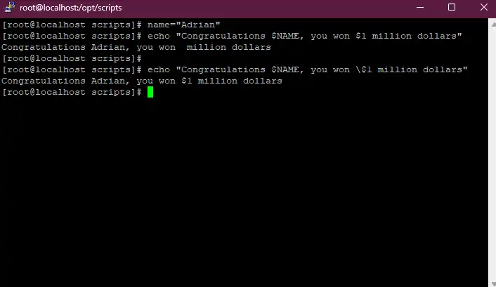The image size is (496, 287).
Task: Click the scrollbar up arrow
Action: pyautogui.click(x=493, y=24)
